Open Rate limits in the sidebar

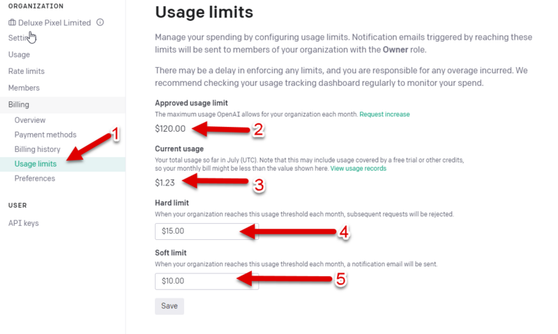pyautogui.click(x=27, y=71)
